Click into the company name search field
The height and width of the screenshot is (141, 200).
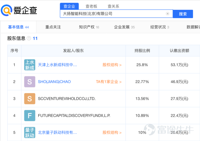click(114, 13)
